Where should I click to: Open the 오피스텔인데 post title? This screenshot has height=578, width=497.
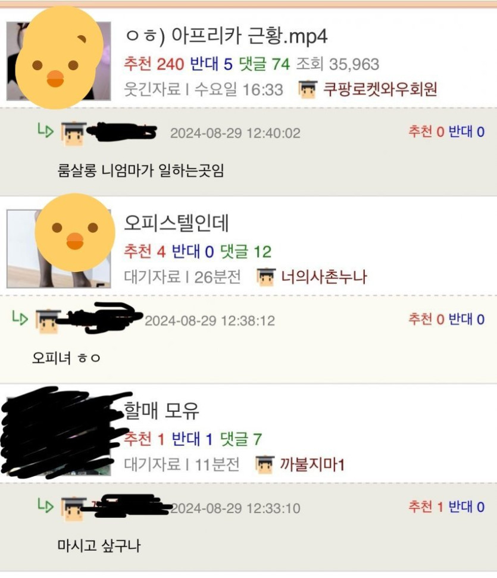click(176, 223)
